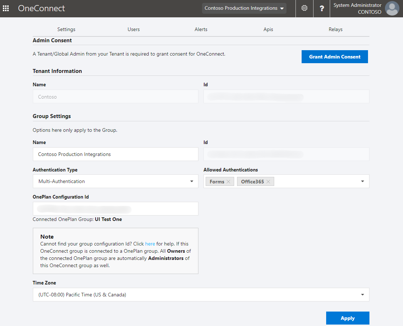
Task: Click the Grant Admin Consent button
Action: [335, 57]
